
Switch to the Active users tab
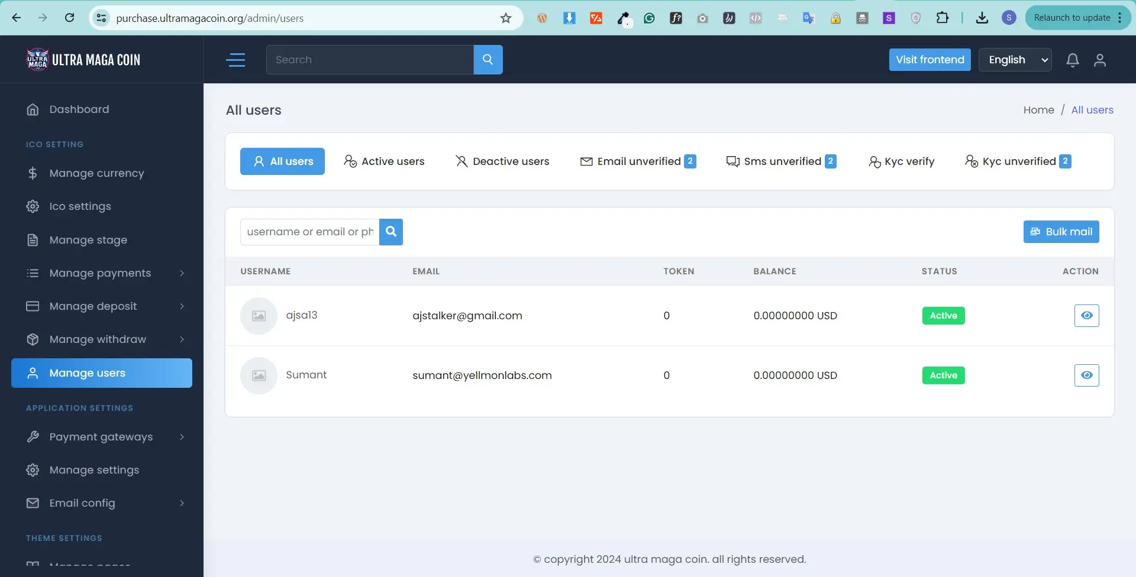click(385, 161)
